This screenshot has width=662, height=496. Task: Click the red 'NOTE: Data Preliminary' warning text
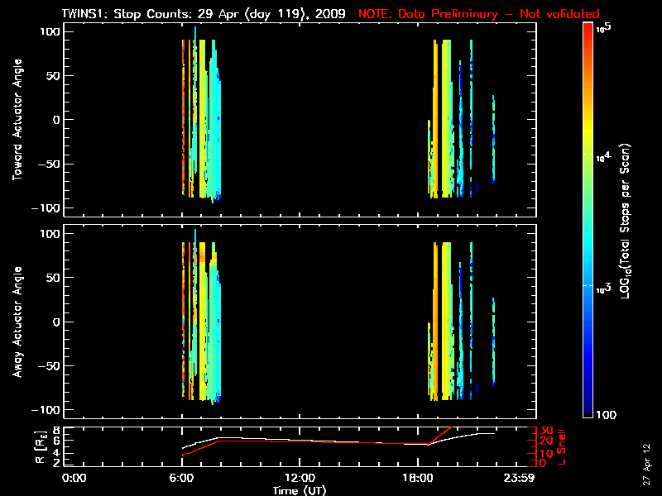tap(462, 14)
